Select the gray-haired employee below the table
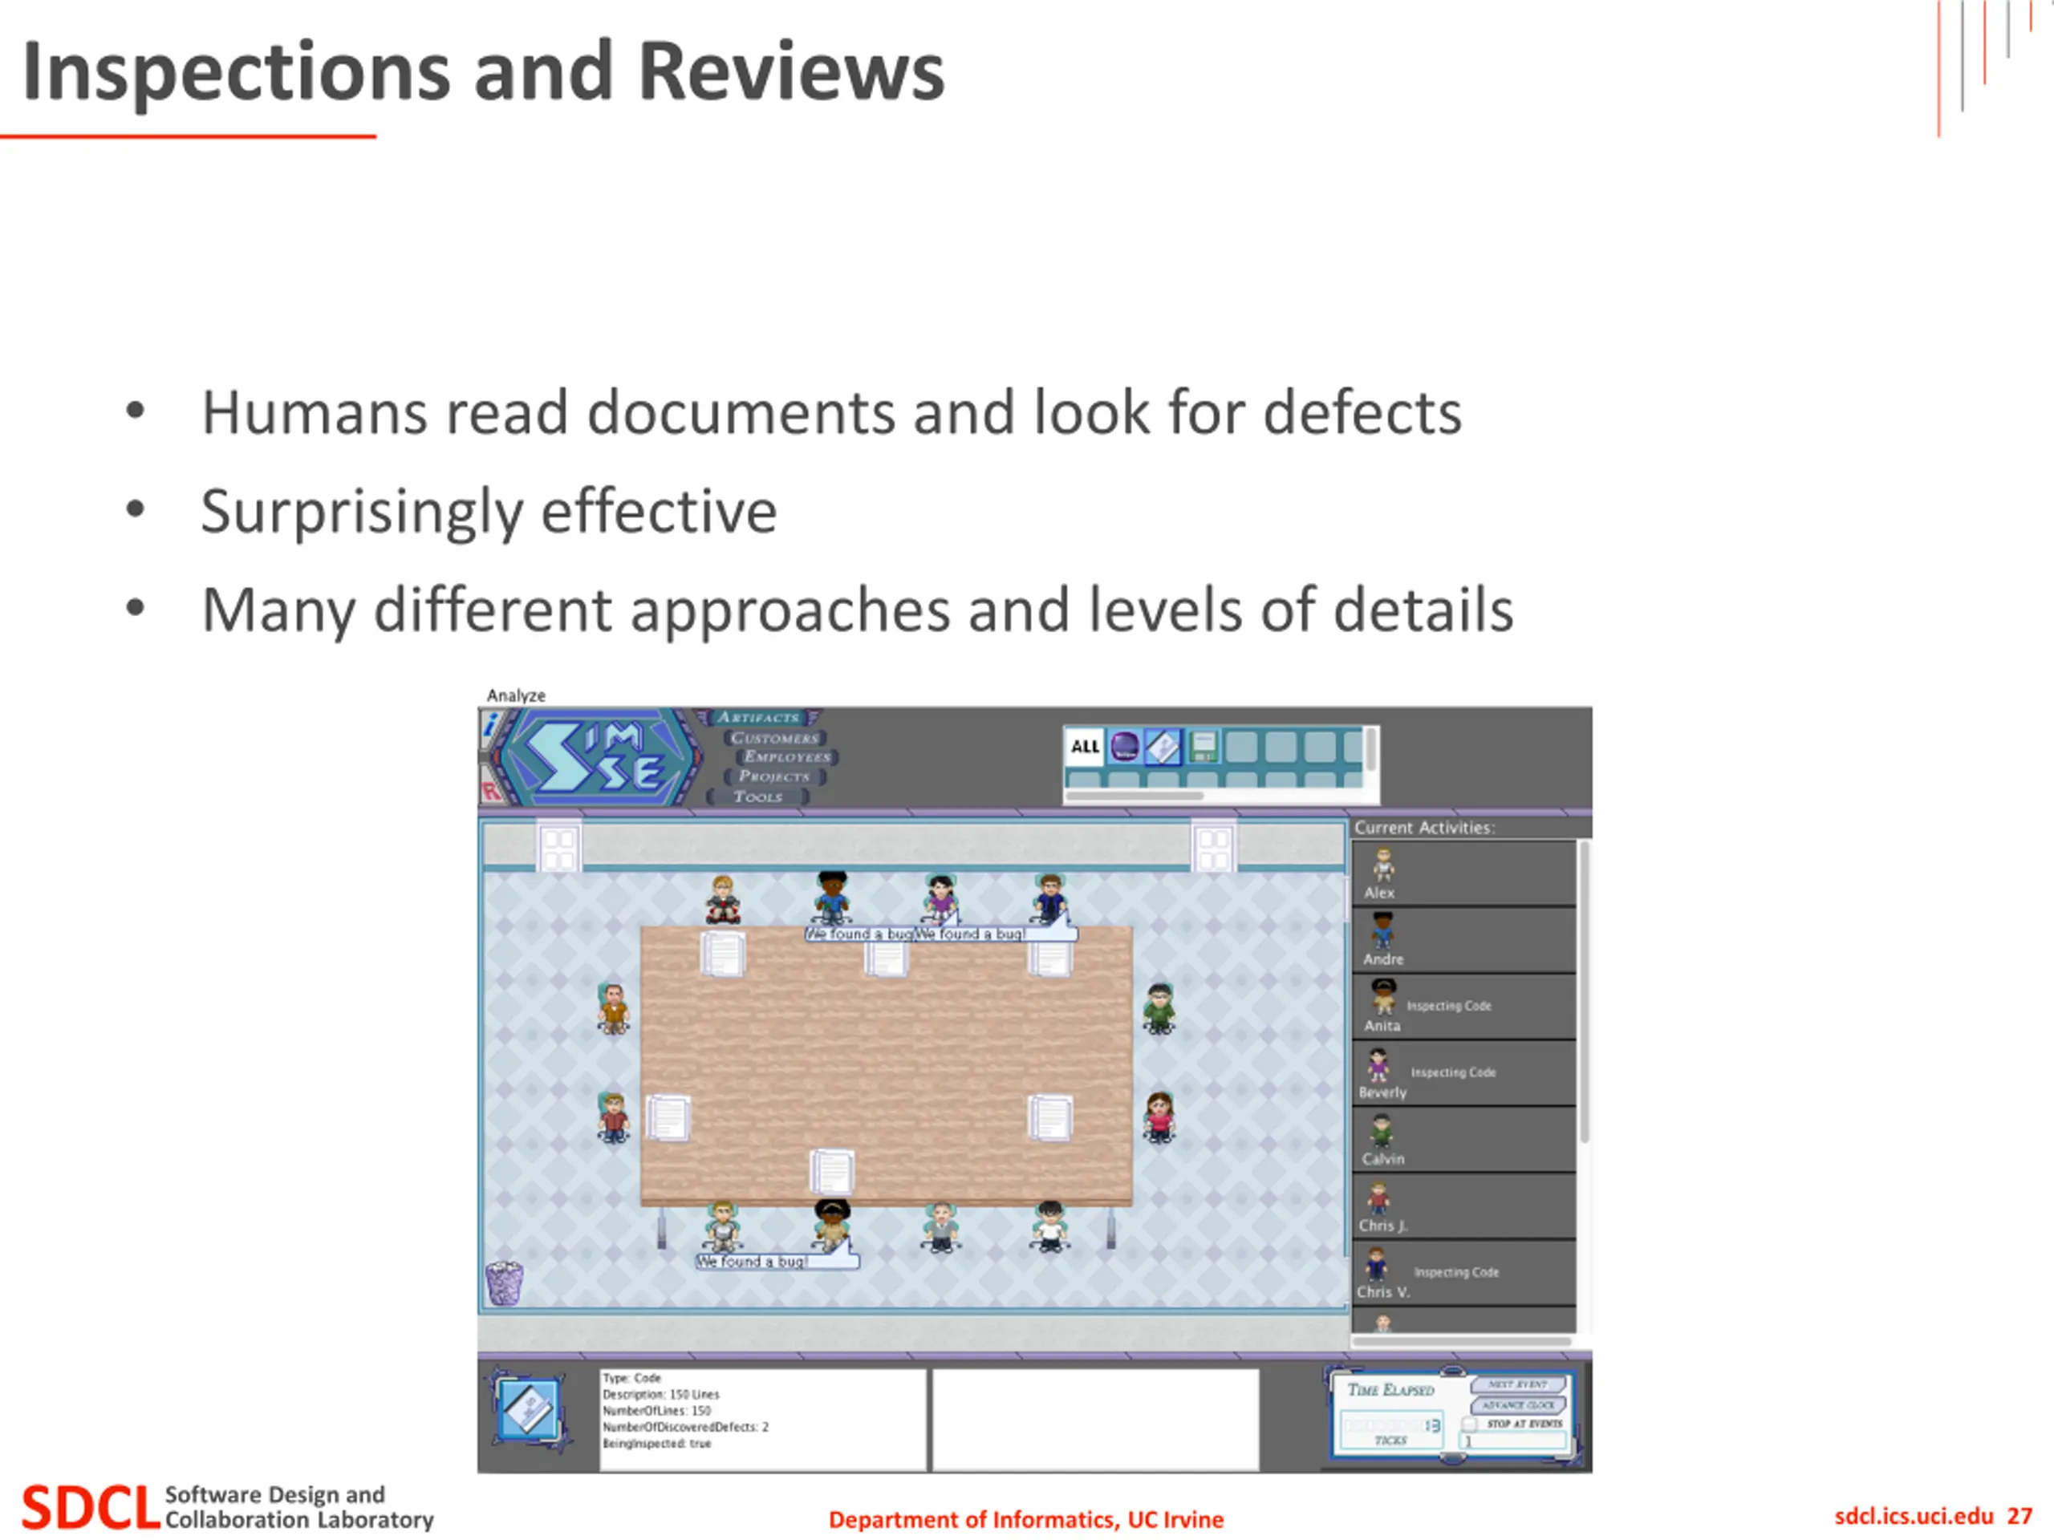 (940, 1226)
